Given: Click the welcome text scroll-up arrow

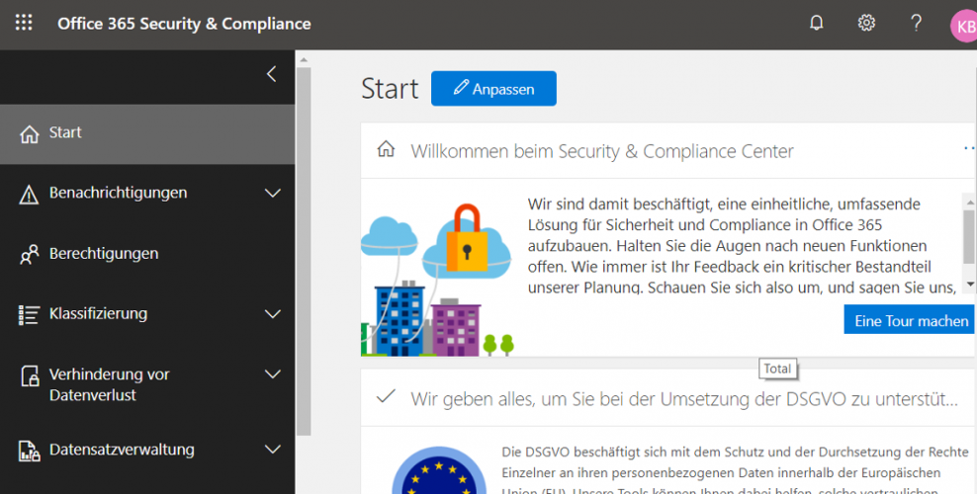Looking at the screenshot, I should (x=969, y=203).
